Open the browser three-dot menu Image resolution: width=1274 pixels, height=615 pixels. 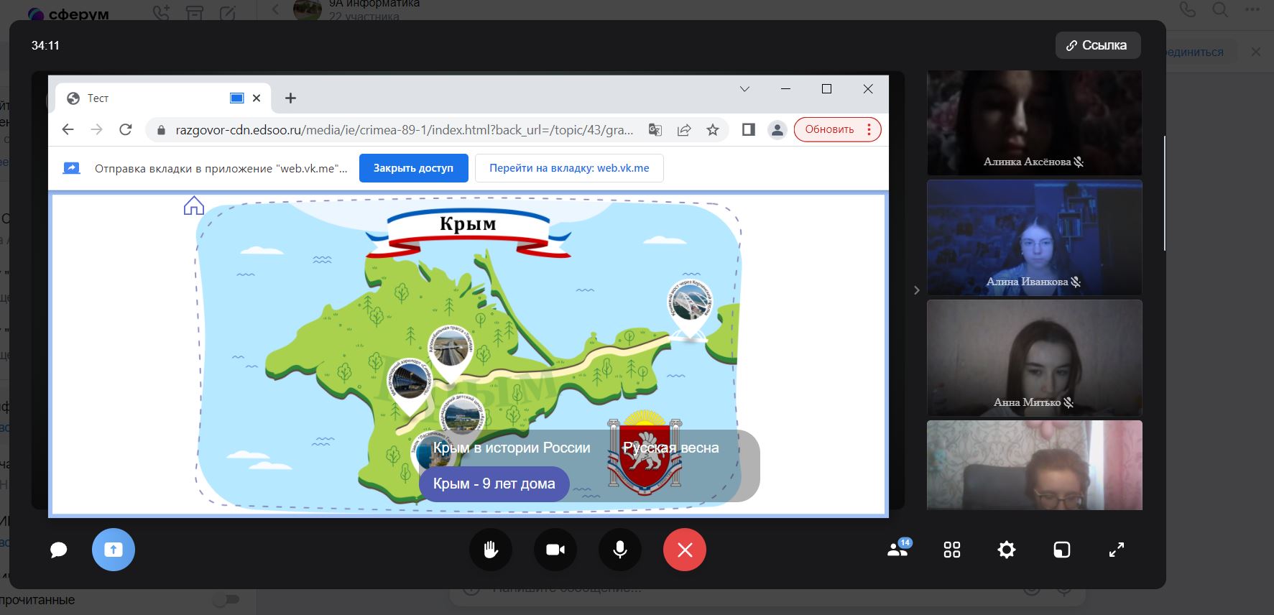869,129
